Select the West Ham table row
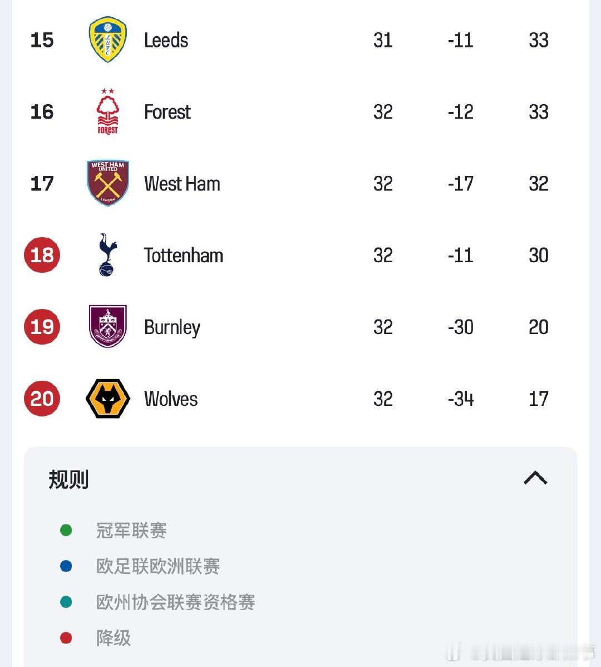This screenshot has width=601, height=667. click(x=300, y=183)
